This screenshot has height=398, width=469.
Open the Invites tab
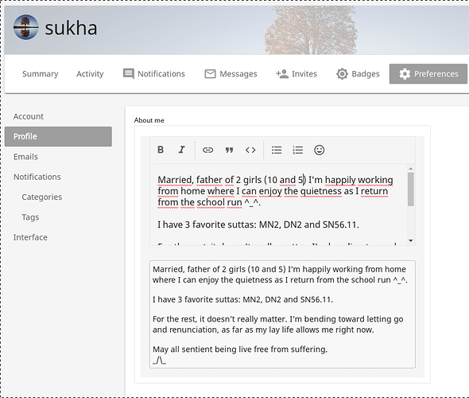click(x=297, y=74)
